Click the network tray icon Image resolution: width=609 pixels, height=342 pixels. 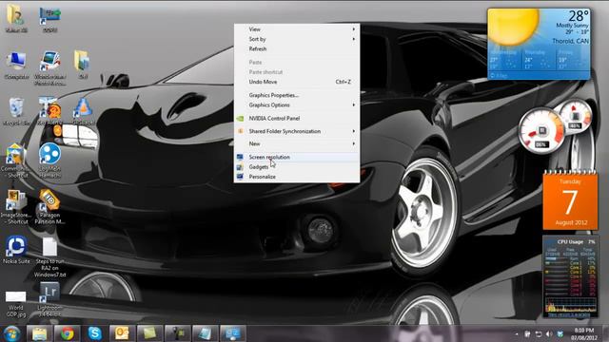click(x=539, y=333)
